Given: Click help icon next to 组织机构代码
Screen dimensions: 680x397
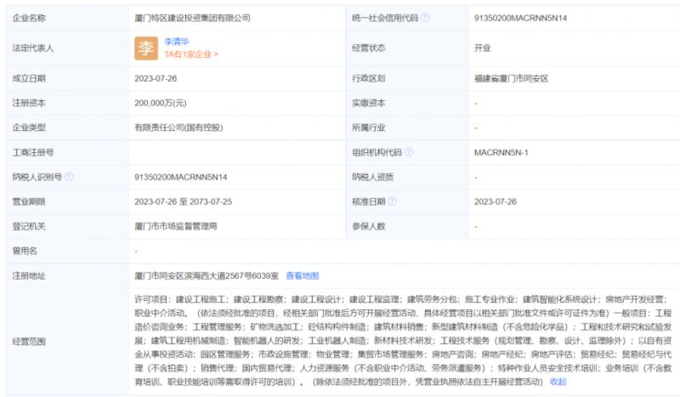Looking at the screenshot, I should [x=409, y=152].
